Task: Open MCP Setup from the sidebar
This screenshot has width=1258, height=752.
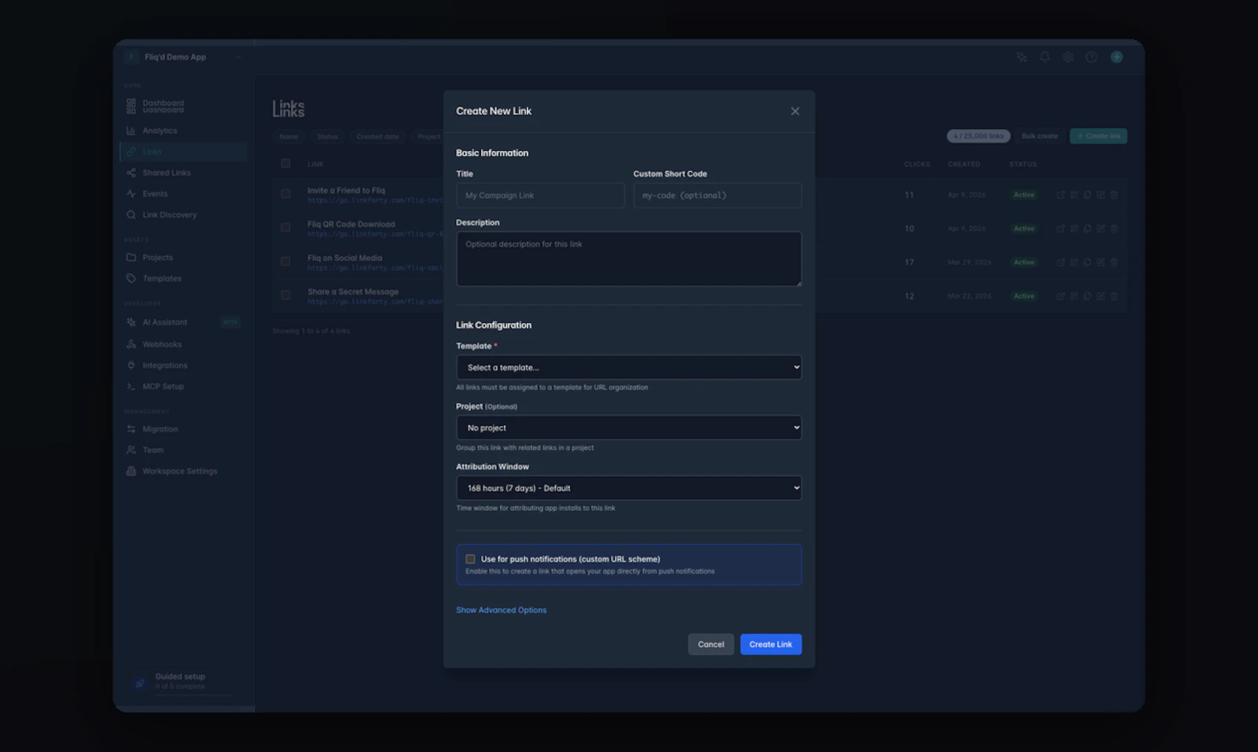Action: click(x=164, y=386)
